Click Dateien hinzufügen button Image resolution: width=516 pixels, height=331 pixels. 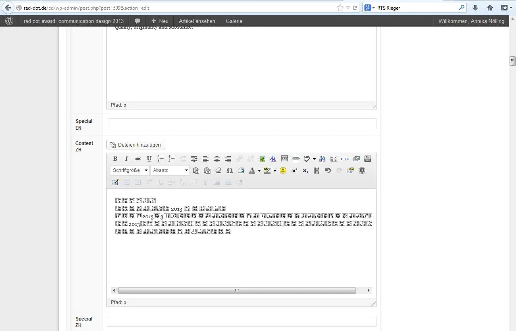click(x=136, y=145)
